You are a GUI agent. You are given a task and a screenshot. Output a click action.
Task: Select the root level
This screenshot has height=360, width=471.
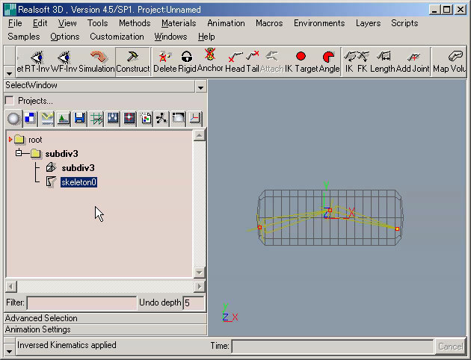coord(35,140)
